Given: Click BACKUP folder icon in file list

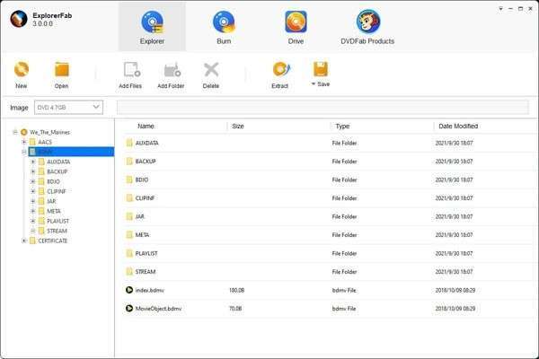Looking at the screenshot, I should click(x=129, y=162).
